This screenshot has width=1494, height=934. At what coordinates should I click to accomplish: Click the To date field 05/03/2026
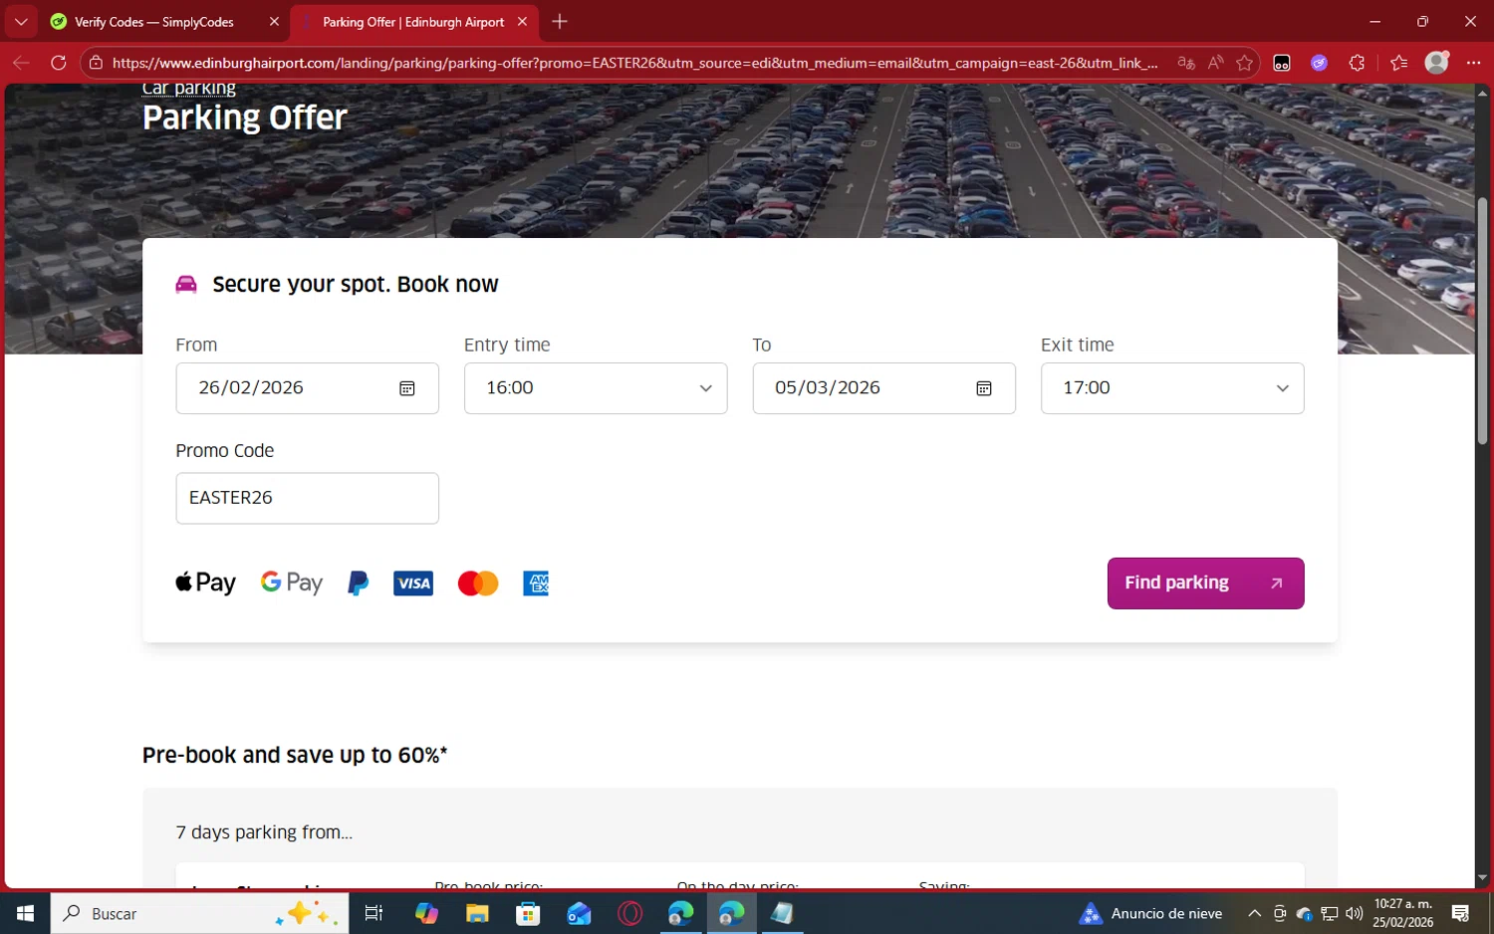pyautogui.click(x=883, y=388)
